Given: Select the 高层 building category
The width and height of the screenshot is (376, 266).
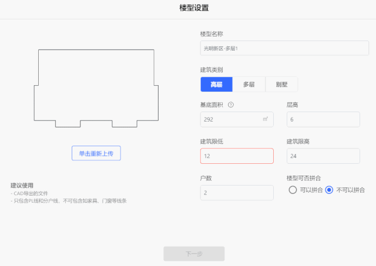Looking at the screenshot, I should click(x=217, y=85).
